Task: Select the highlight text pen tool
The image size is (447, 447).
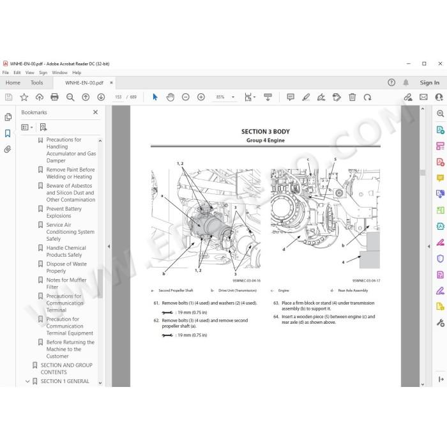Action: click(x=306, y=97)
